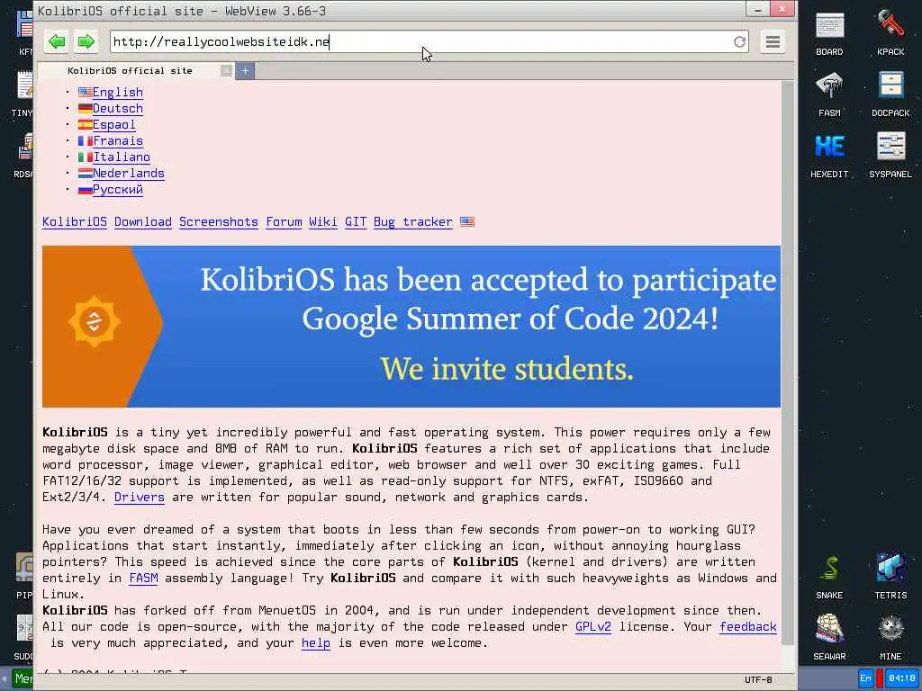This screenshot has height=691, width=922.
Task: Click the UTF-8 encoding status label
Action: 758,680
